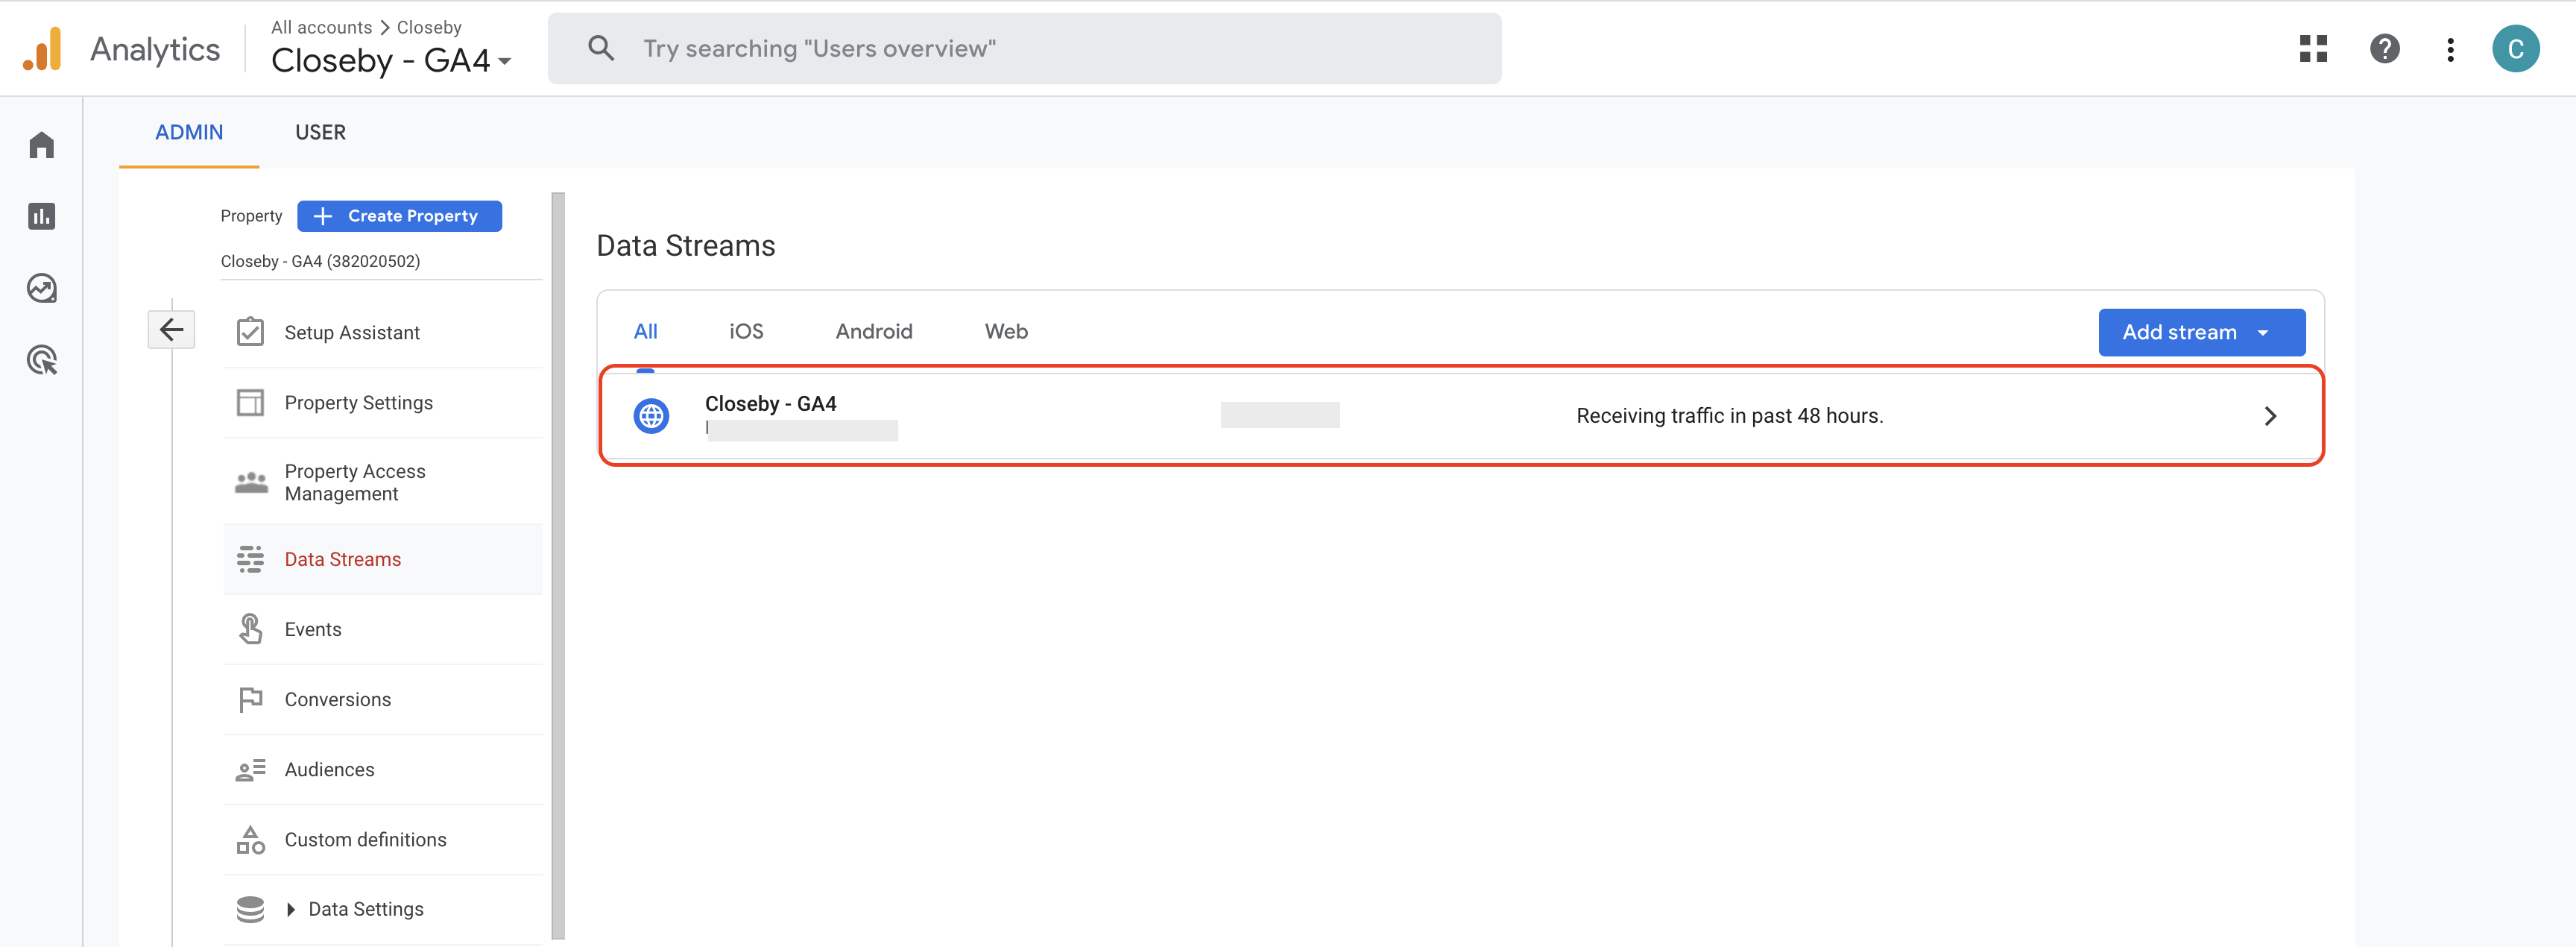Select the Web streams tab
This screenshot has height=947, width=2576.
coord(1006,331)
